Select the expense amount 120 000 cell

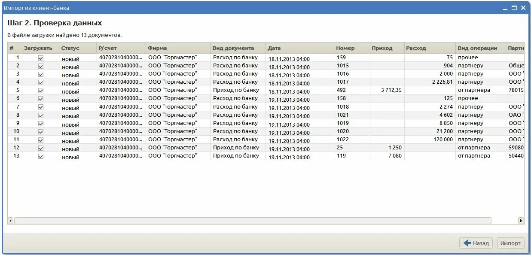tap(430, 140)
